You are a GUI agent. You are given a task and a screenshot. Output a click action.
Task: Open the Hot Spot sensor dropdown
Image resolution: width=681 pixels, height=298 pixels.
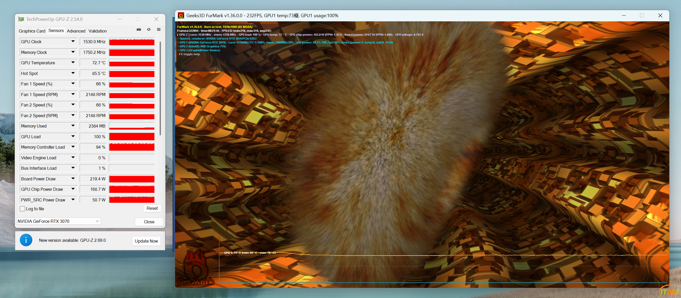coord(73,73)
